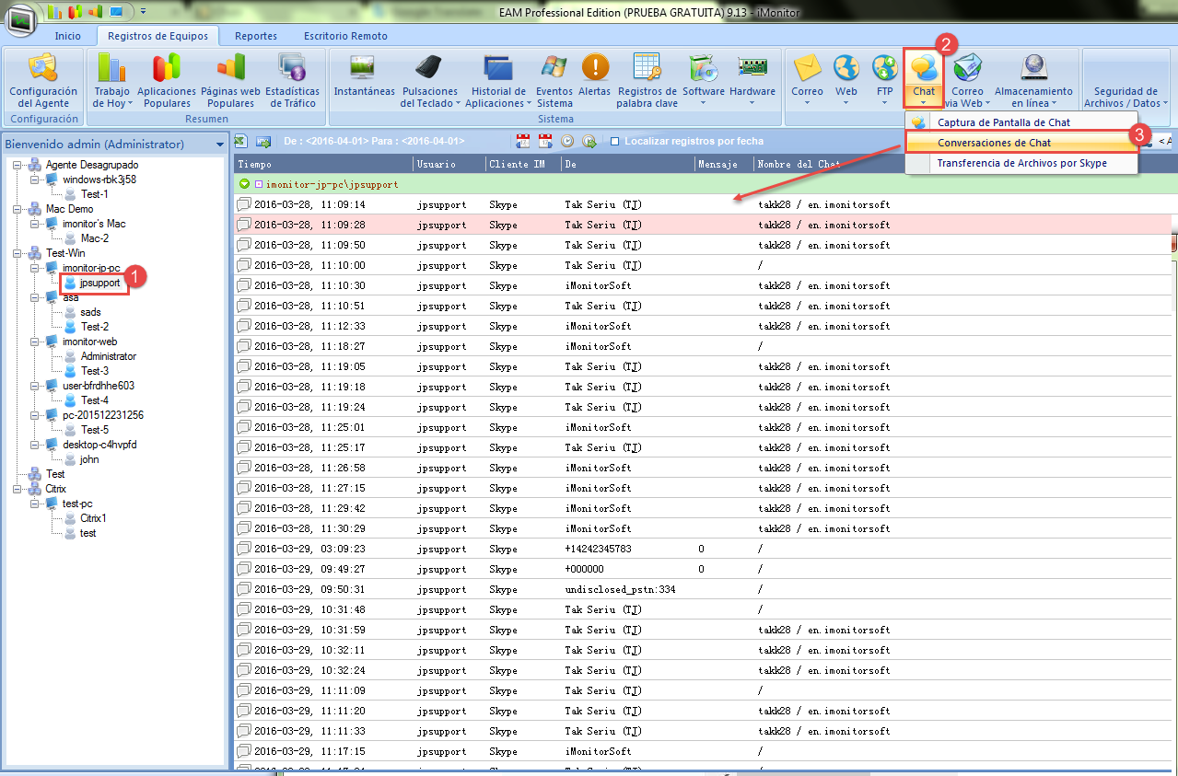Open the FTP log
This screenshot has width=1178, height=776.
point(885,81)
